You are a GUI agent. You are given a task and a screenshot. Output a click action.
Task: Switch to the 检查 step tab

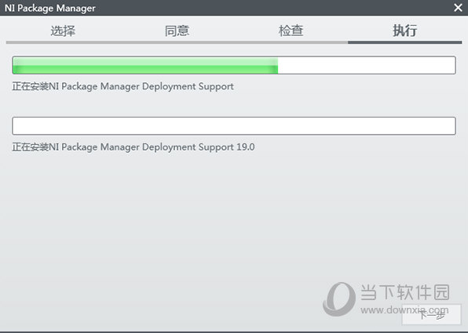[x=291, y=31]
